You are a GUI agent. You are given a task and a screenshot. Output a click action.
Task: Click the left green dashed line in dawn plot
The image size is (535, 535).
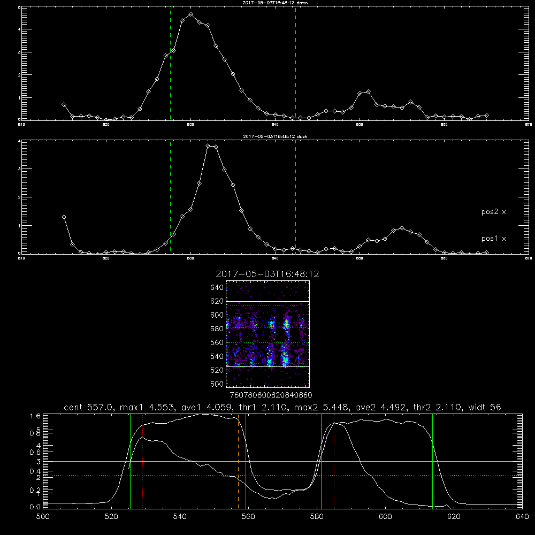(170, 63)
